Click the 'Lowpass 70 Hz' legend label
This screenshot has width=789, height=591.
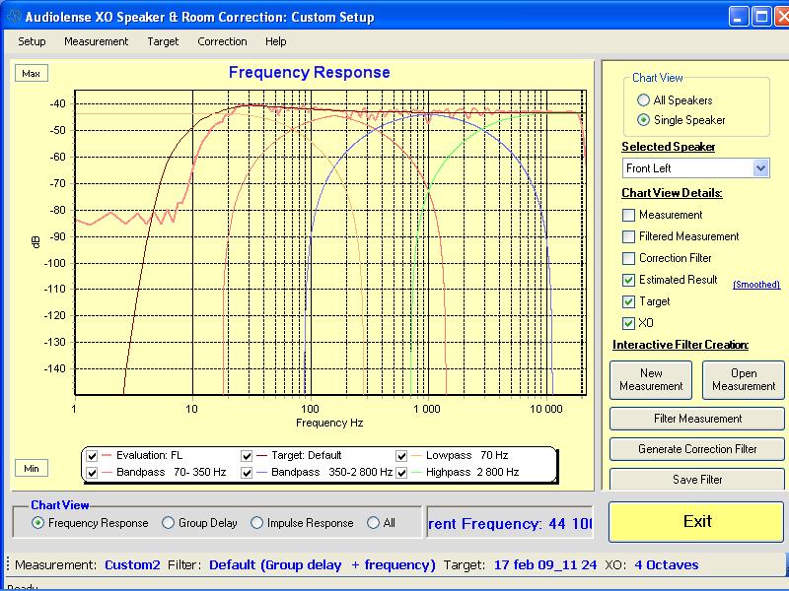coord(466,455)
